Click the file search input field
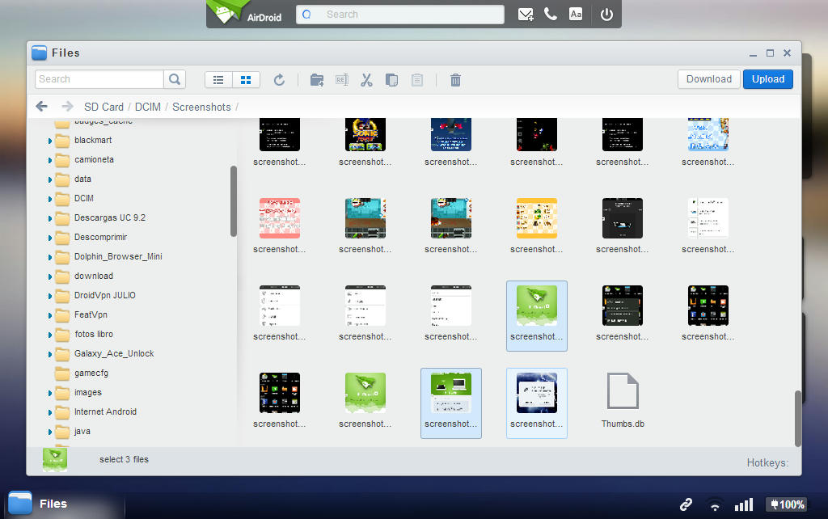Viewport: 828px width, 519px height. coord(99,79)
